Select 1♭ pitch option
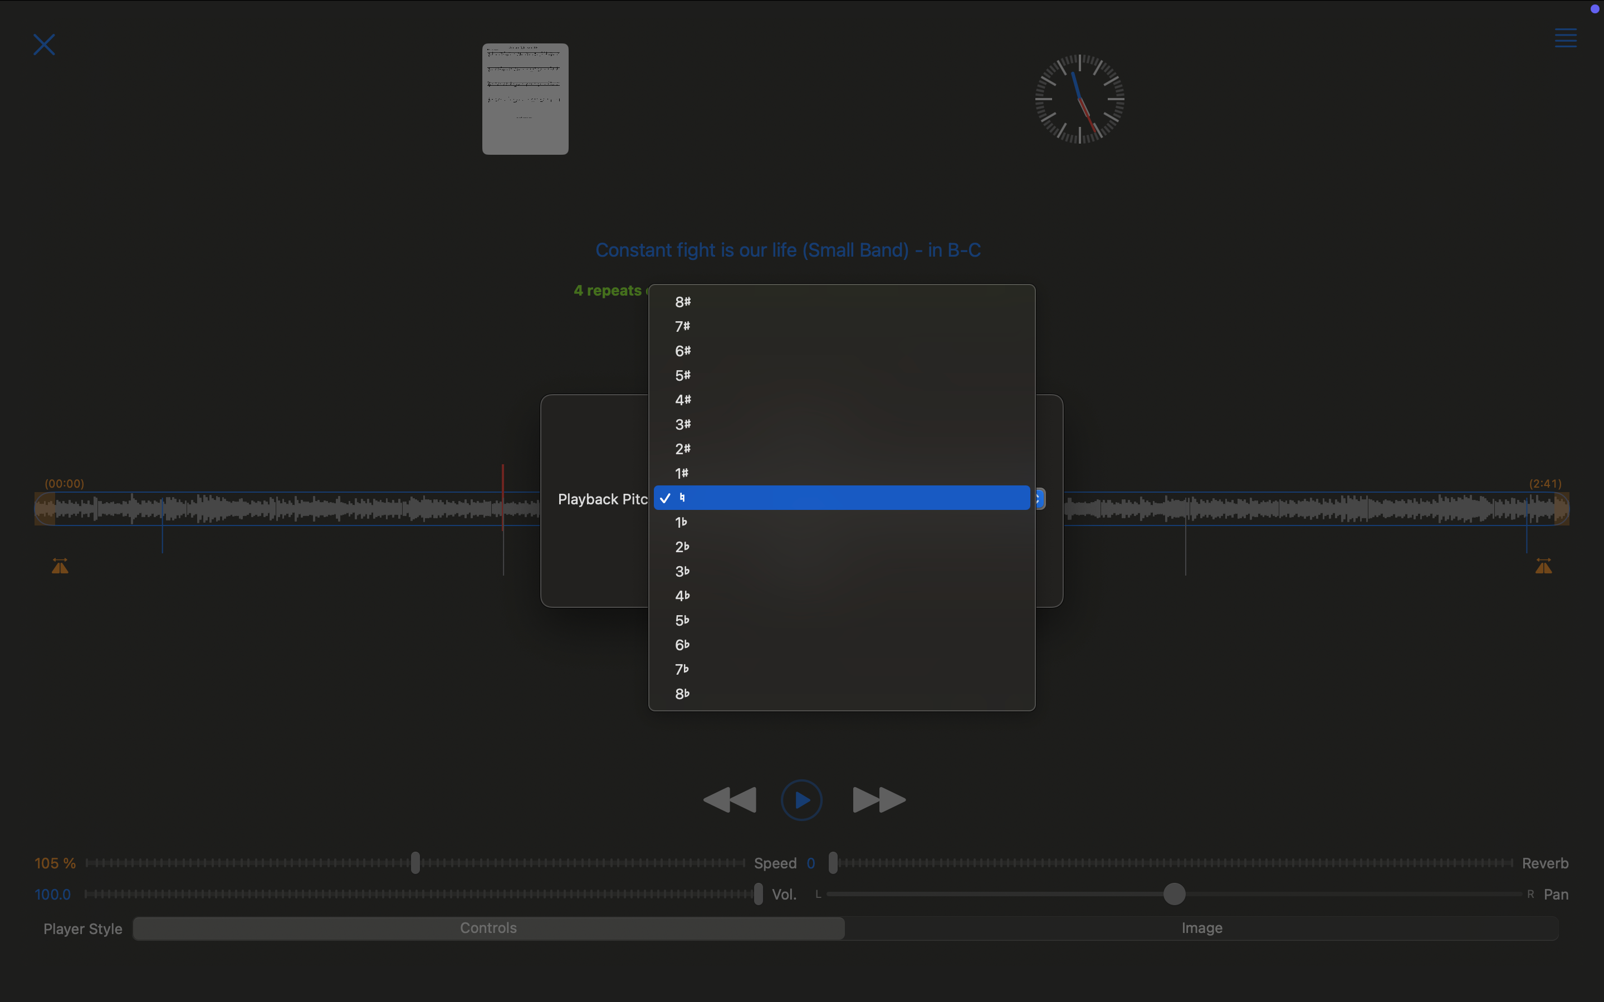 (842, 522)
